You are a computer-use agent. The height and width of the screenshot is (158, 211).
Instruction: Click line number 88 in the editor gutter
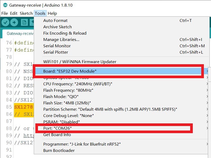(x=9, y=128)
